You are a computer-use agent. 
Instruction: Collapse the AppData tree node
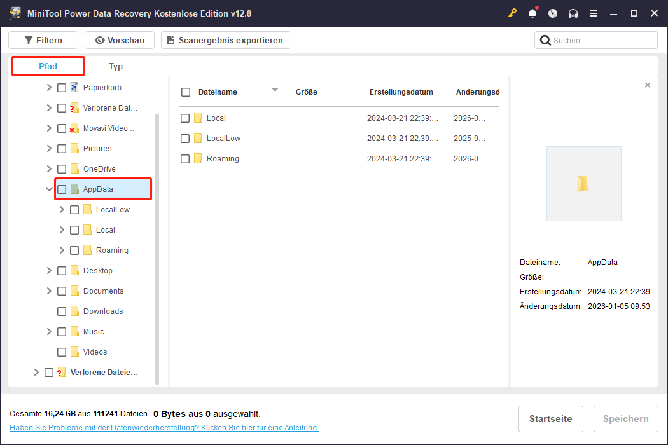coord(49,189)
